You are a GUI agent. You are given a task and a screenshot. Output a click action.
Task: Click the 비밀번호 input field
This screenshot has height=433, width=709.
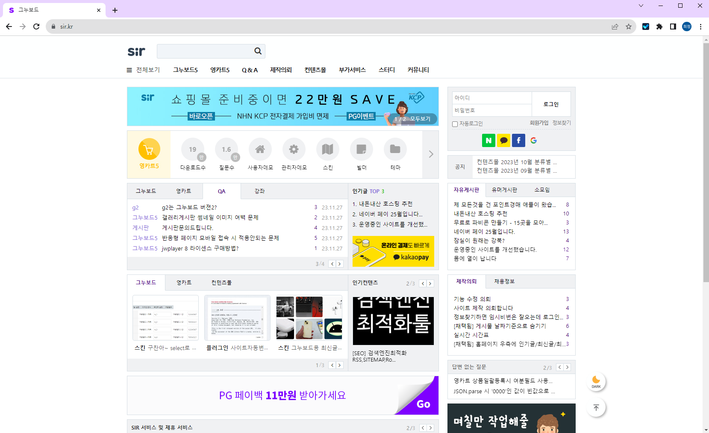point(492,110)
